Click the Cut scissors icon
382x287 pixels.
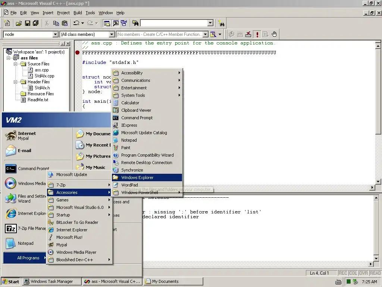click(47, 23)
